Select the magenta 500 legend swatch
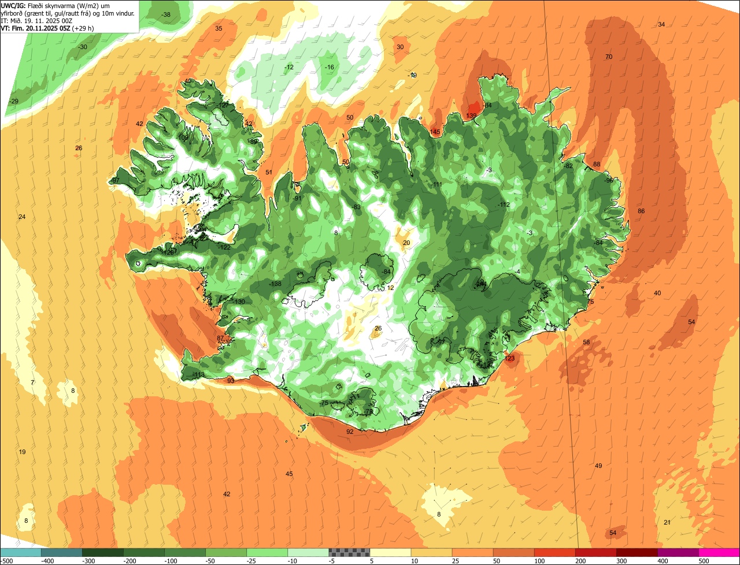Screen dimensions: 740x565 pos(719,552)
